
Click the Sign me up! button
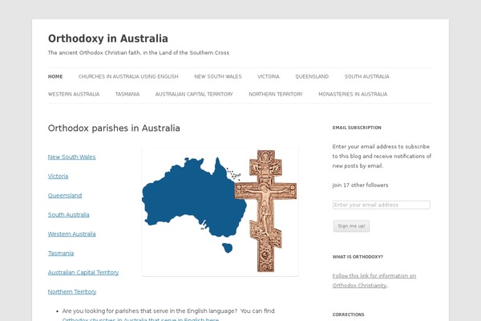click(351, 226)
